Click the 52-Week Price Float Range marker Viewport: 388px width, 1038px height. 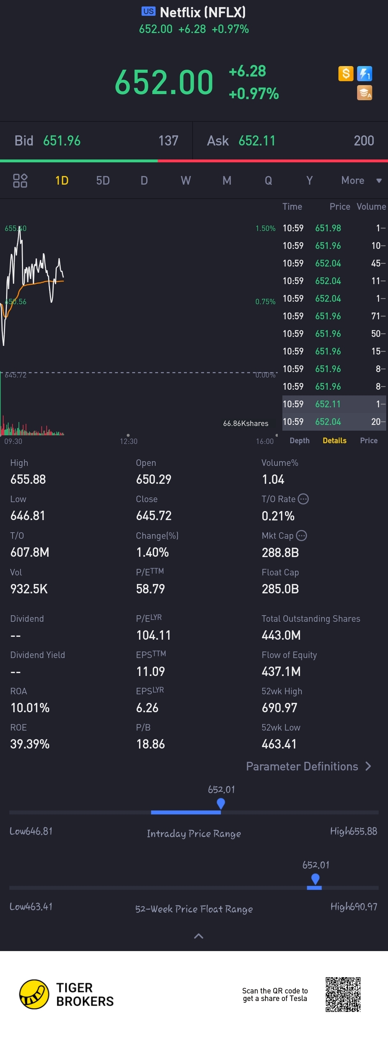click(315, 879)
